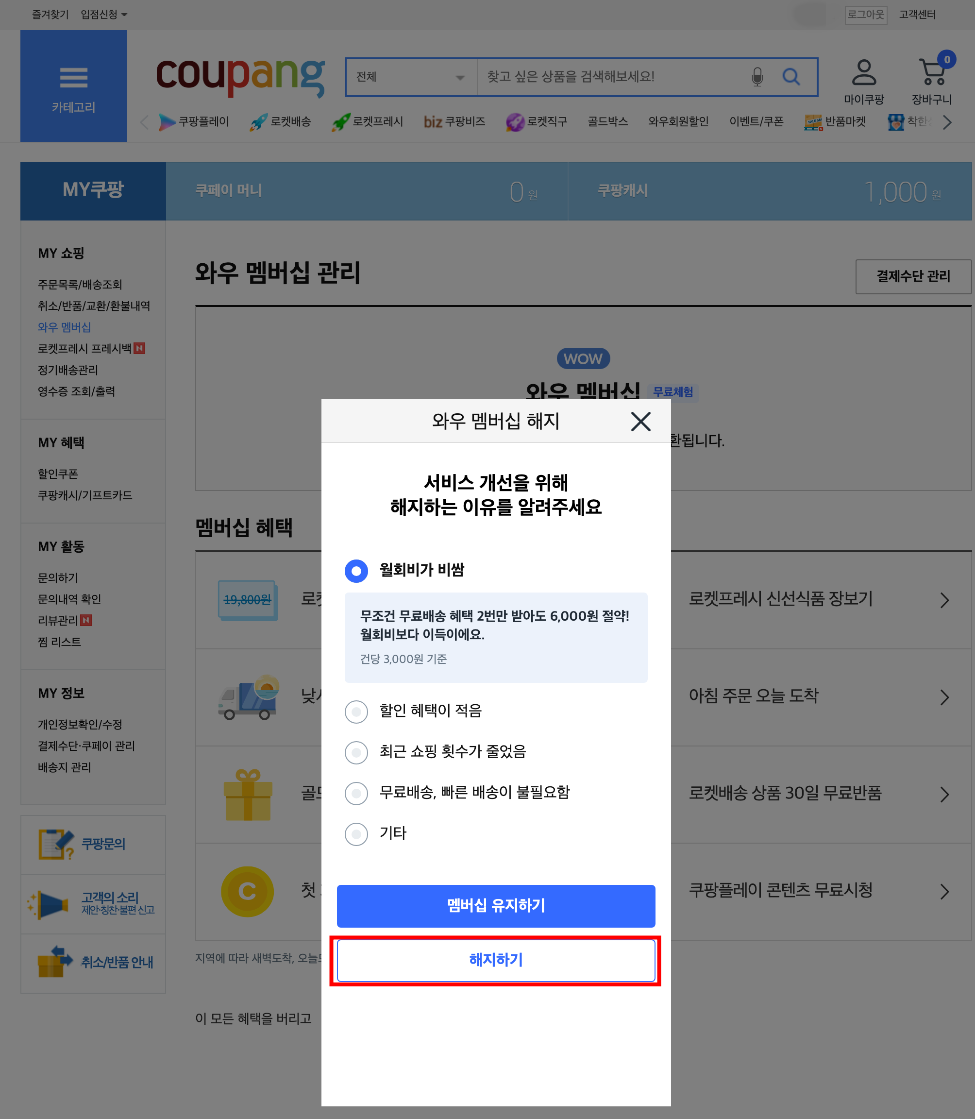Viewport: 975px width, 1119px height.
Task: Open the 카테고리 hamburger menu
Action: tap(73, 86)
